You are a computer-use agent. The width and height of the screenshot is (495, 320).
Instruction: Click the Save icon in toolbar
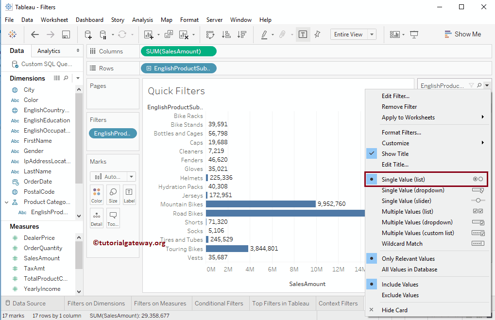coord(66,34)
